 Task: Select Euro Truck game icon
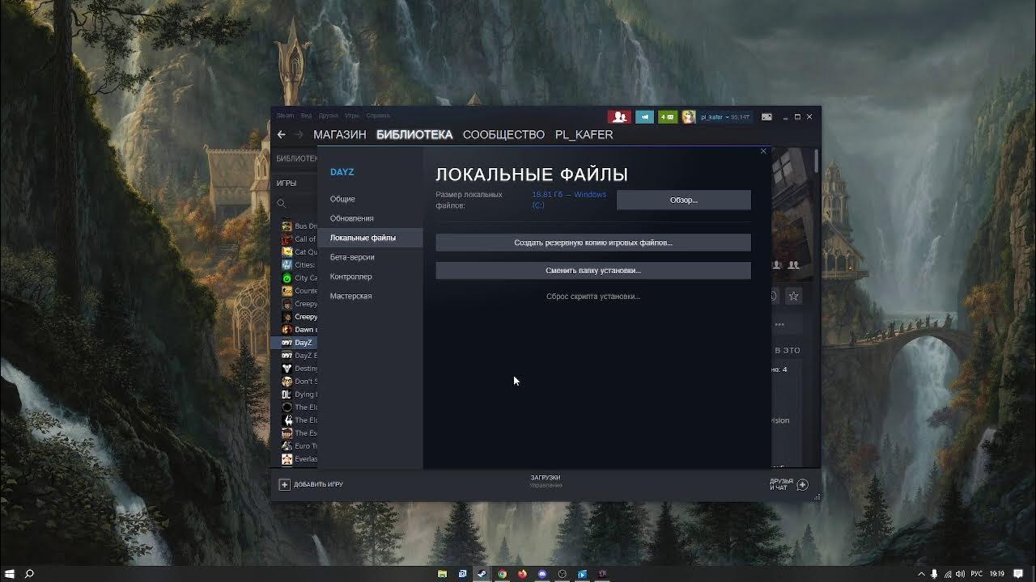pos(287,446)
